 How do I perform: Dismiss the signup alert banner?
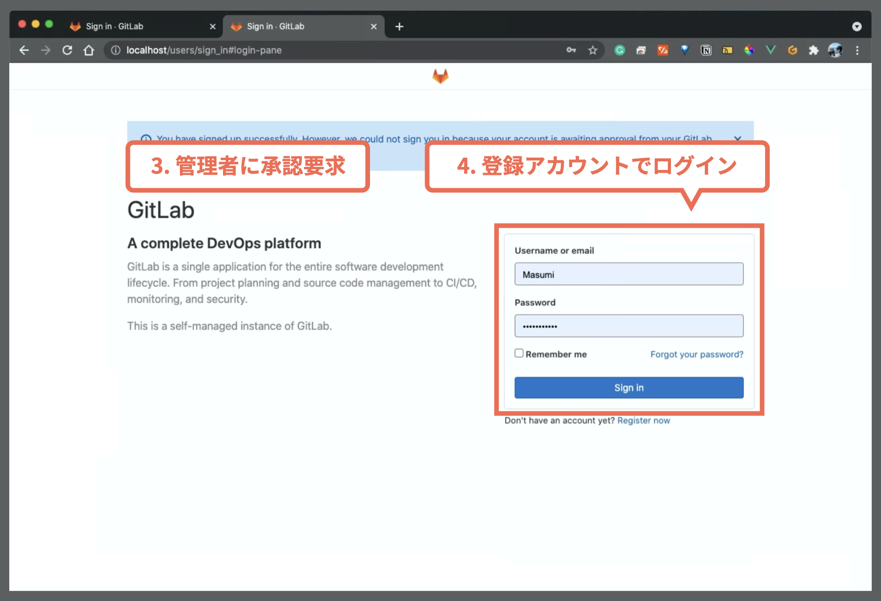pyautogui.click(x=738, y=139)
